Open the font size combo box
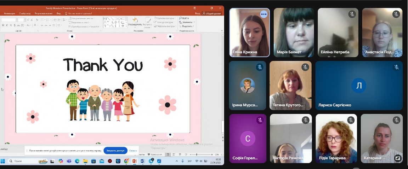 pos(22,20)
